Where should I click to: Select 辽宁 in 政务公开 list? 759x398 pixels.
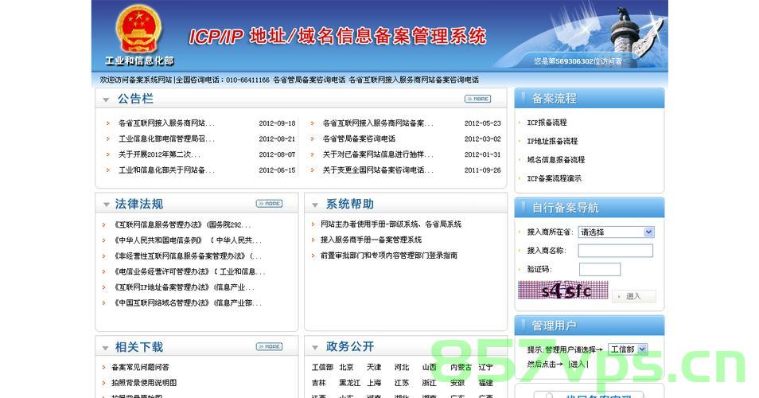pyautogui.click(x=485, y=367)
